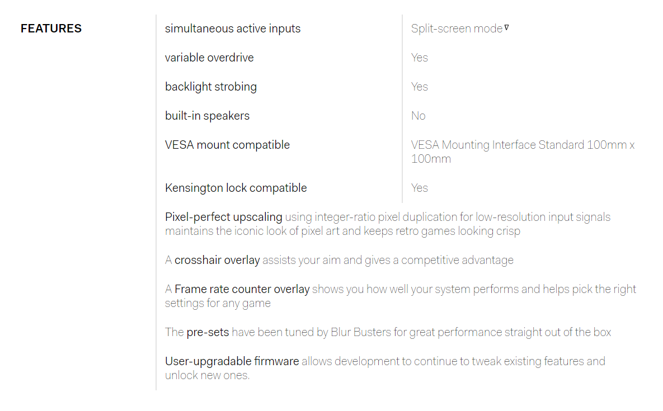Click the VESA mount compatible label
Image resolution: width=663 pixels, height=411 pixels.
227,145
